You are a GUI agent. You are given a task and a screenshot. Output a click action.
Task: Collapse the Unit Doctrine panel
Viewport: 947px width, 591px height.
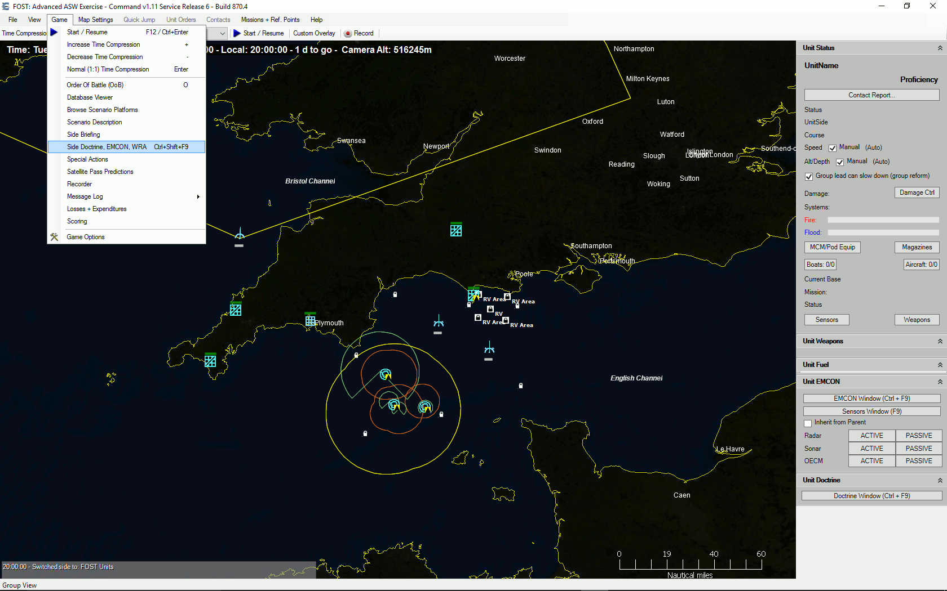tap(940, 481)
